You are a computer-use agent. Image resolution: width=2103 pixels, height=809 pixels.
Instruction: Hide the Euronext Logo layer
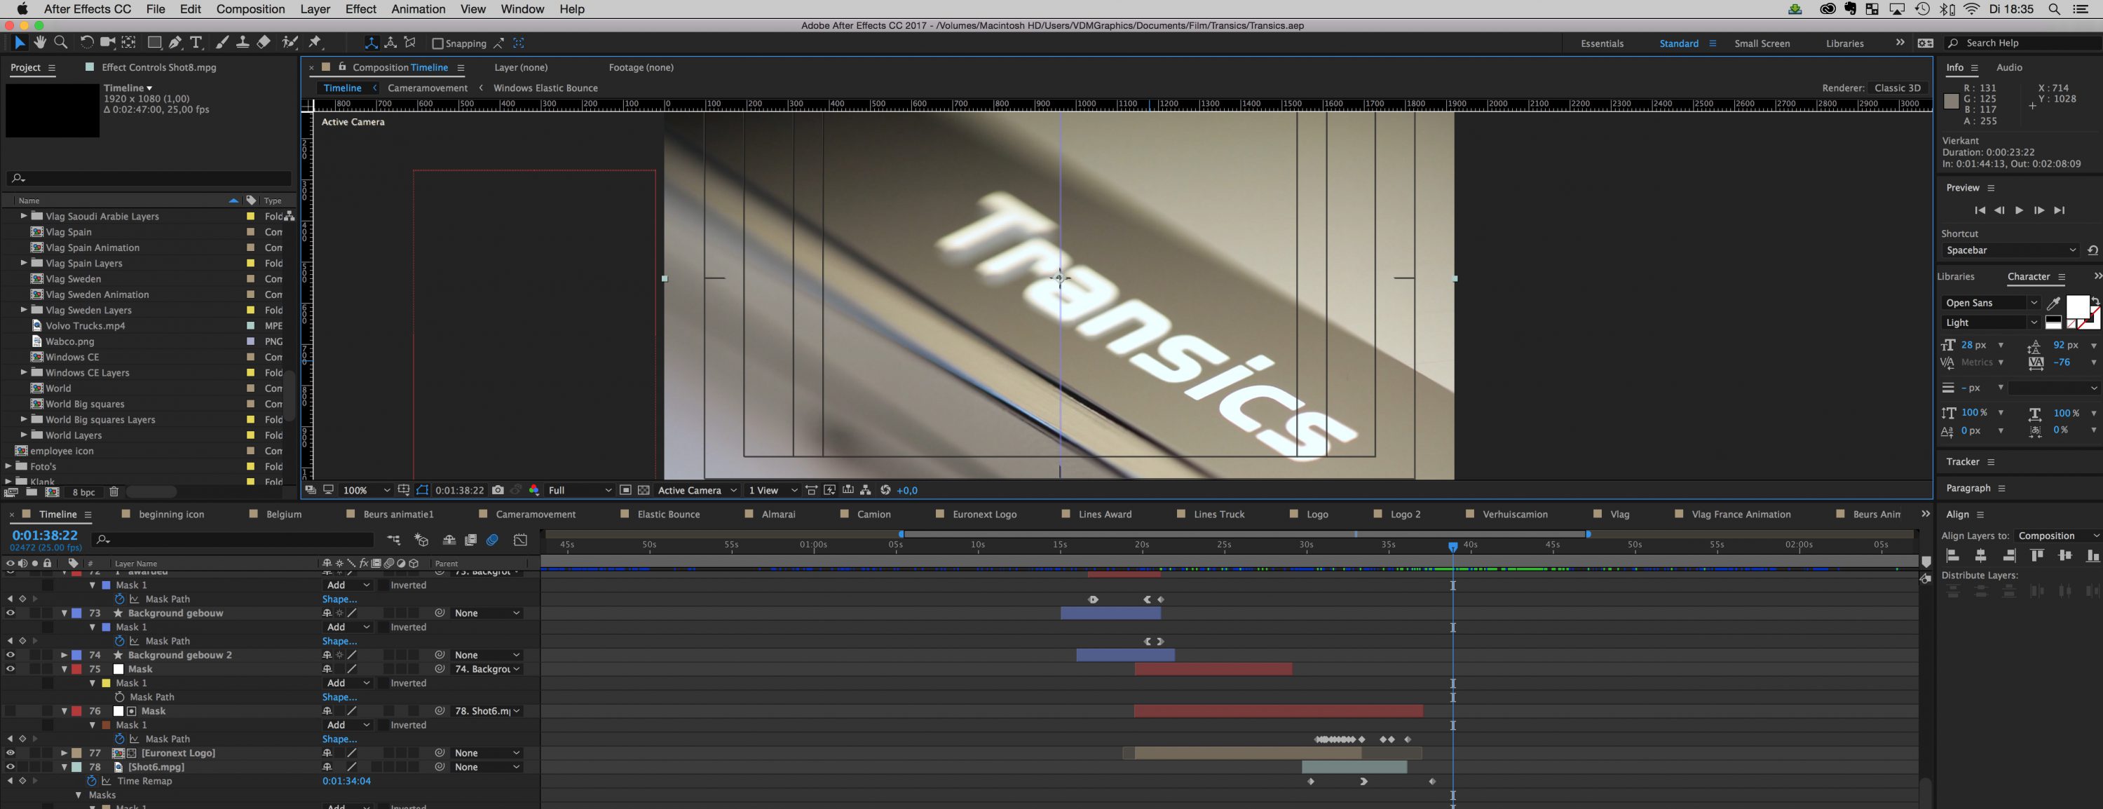pos(10,753)
